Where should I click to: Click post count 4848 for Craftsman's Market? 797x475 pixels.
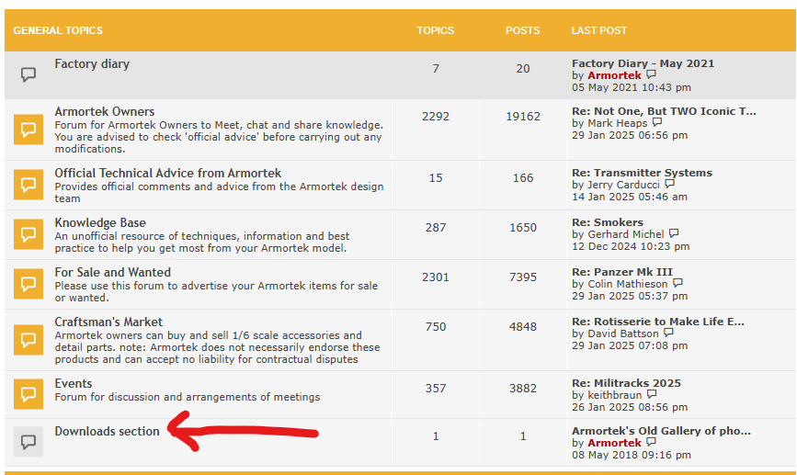pos(522,327)
